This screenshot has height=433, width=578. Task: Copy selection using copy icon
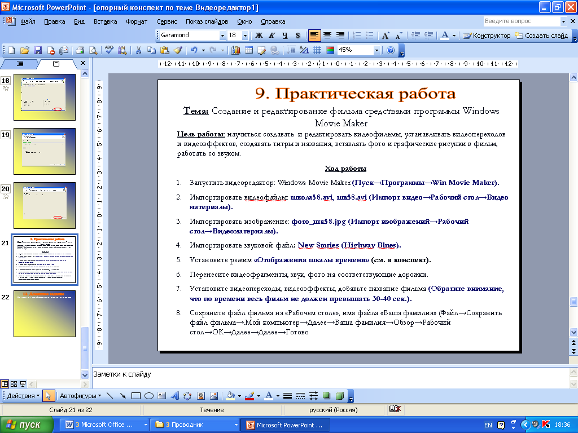pyautogui.click(x=151, y=50)
